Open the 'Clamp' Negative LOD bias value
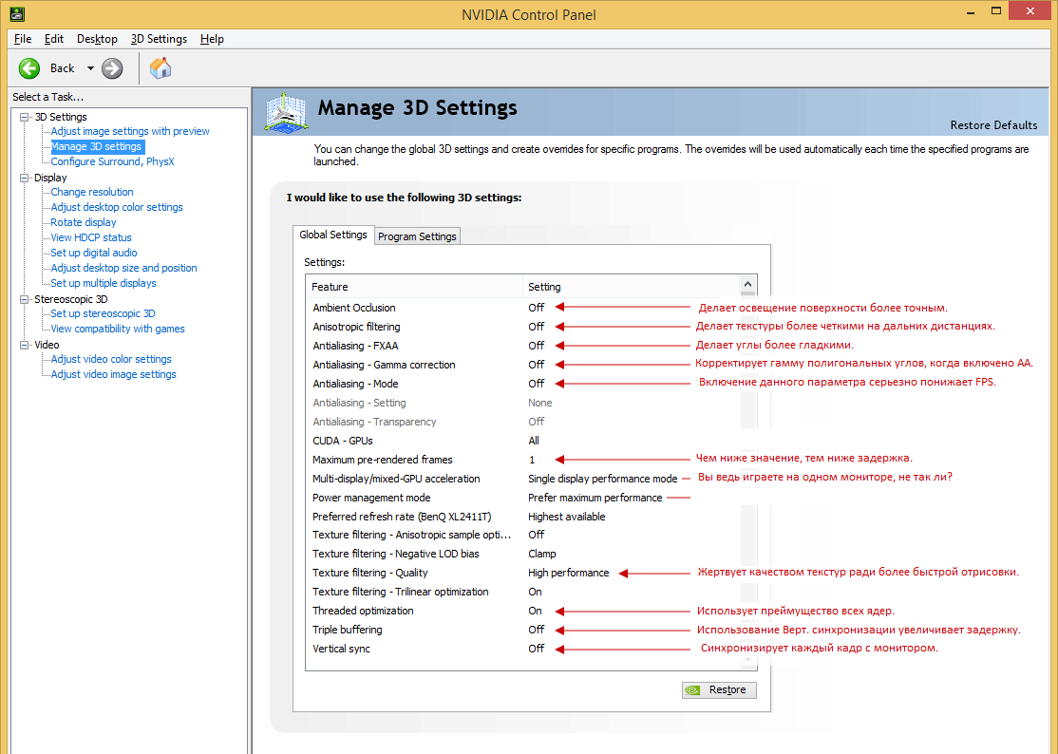 coord(541,554)
